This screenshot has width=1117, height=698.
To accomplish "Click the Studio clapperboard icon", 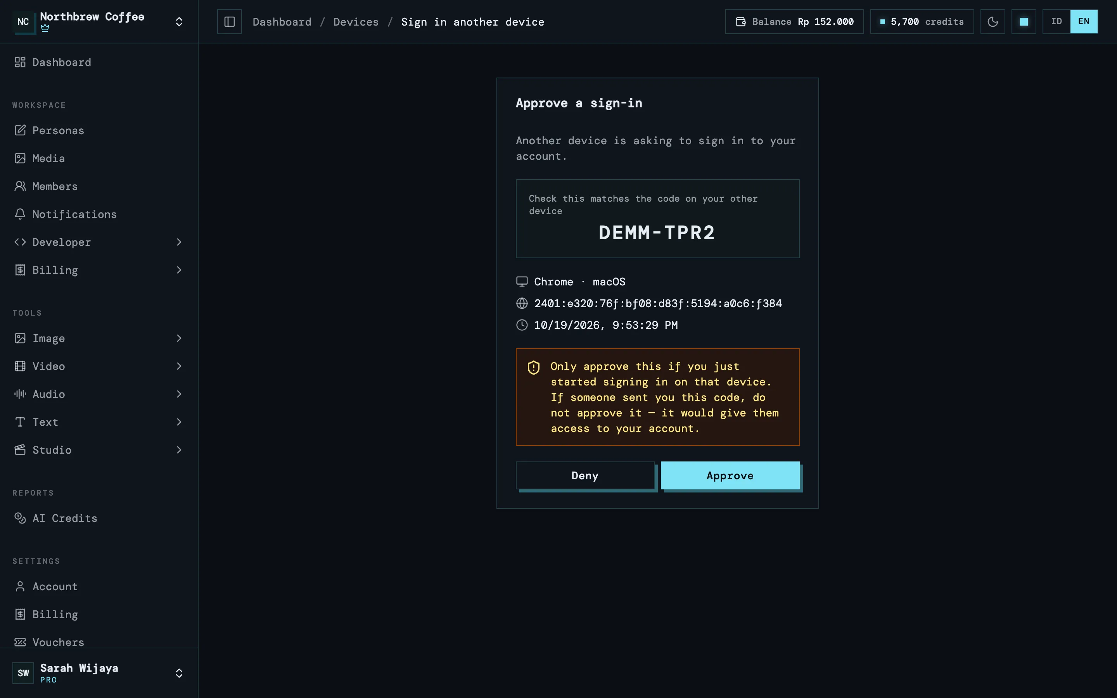I will click(20, 450).
